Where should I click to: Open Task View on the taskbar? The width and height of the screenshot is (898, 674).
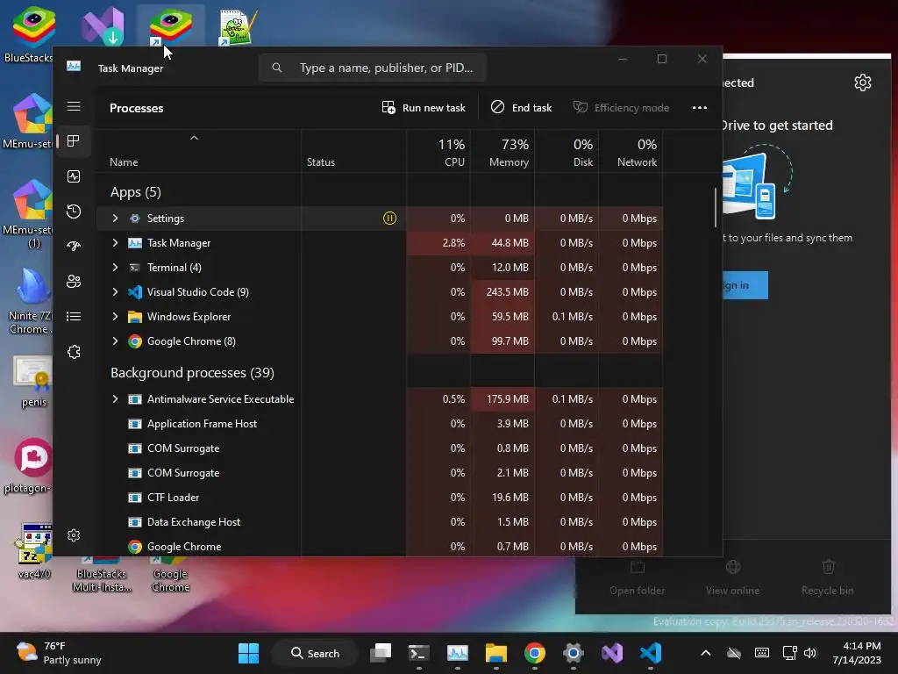point(381,653)
